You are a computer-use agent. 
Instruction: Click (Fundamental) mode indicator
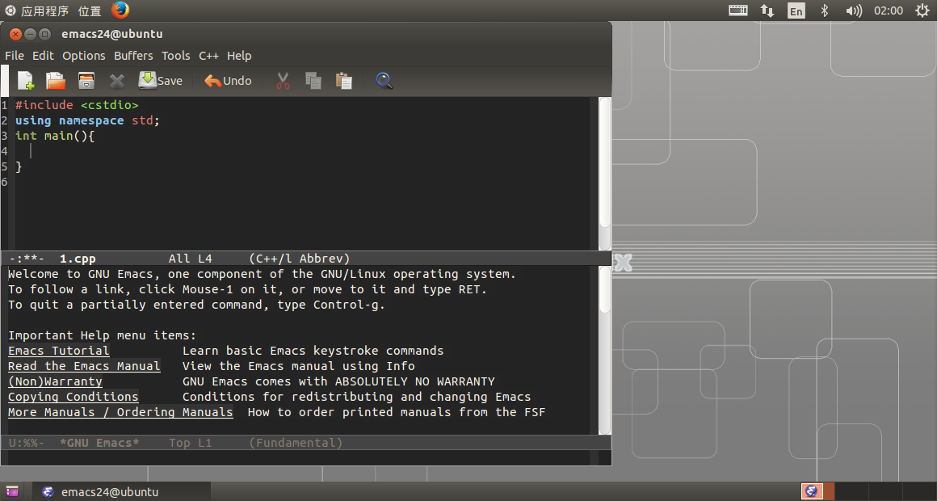296,443
